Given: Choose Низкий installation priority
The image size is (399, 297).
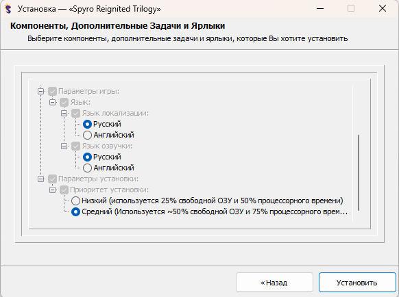Looking at the screenshot, I should click(x=75, y=201).
